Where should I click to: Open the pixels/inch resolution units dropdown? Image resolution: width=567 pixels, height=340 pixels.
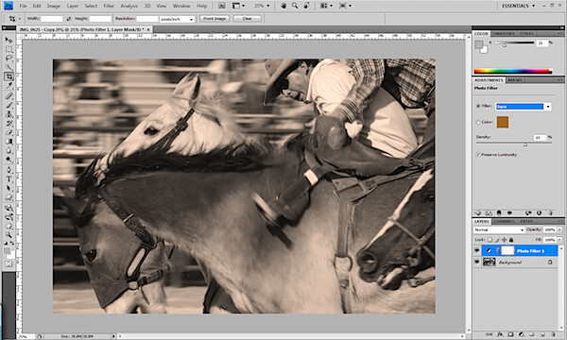[x=178, y=19]
